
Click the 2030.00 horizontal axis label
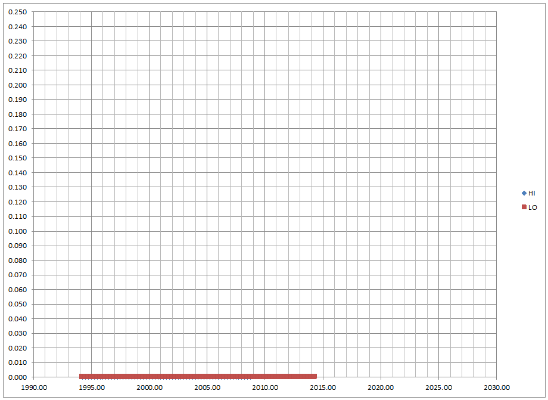tap(497, 387)
